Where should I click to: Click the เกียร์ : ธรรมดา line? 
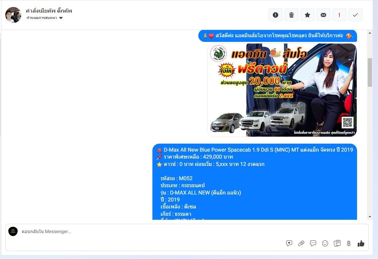176,214
